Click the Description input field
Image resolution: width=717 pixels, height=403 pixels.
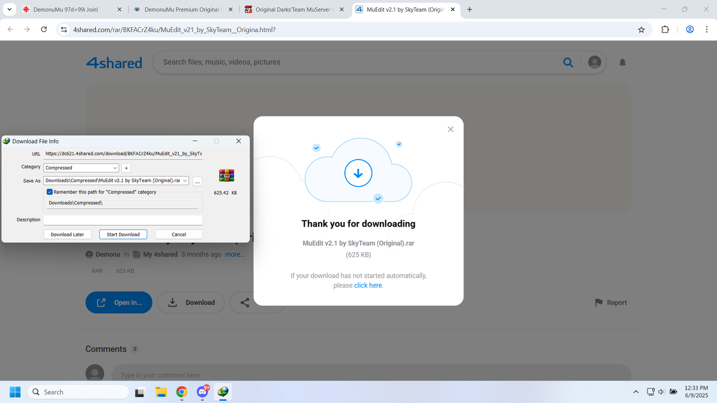(x=123, y=220)
